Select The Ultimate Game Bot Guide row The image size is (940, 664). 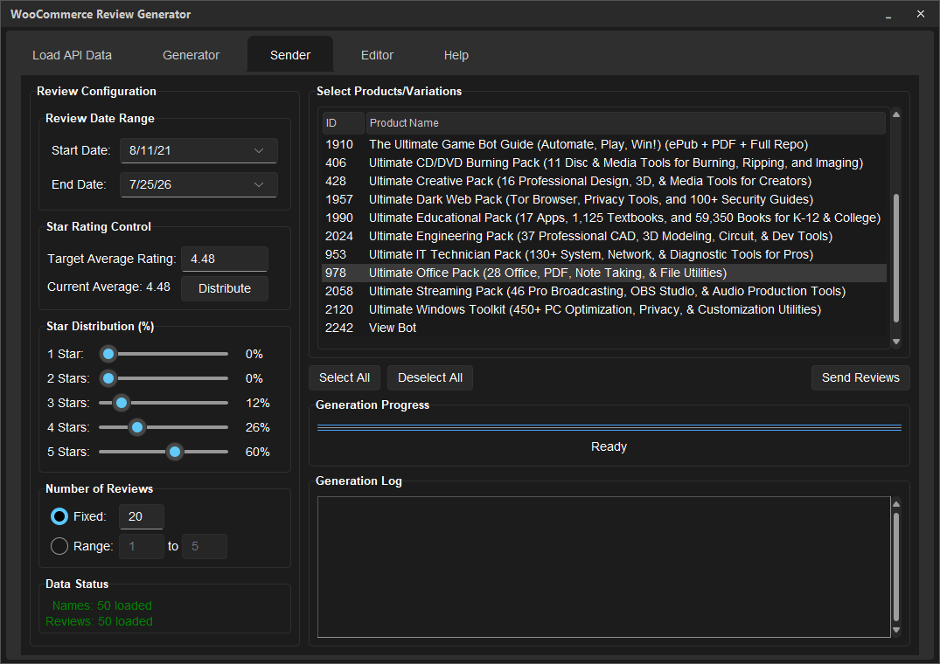pyautogui.click(x=604, y=144)
